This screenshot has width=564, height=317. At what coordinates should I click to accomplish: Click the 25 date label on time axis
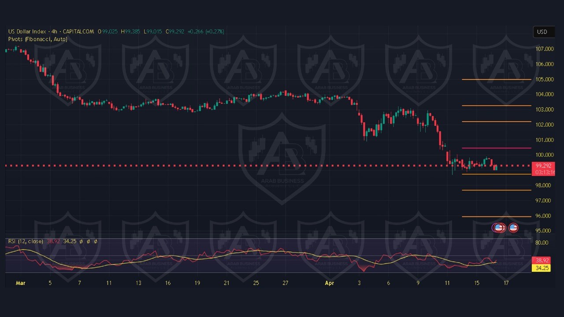256,283
